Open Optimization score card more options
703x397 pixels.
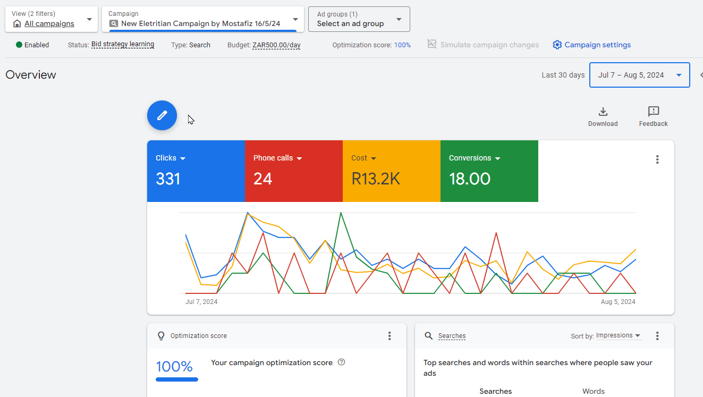(389, 336)
